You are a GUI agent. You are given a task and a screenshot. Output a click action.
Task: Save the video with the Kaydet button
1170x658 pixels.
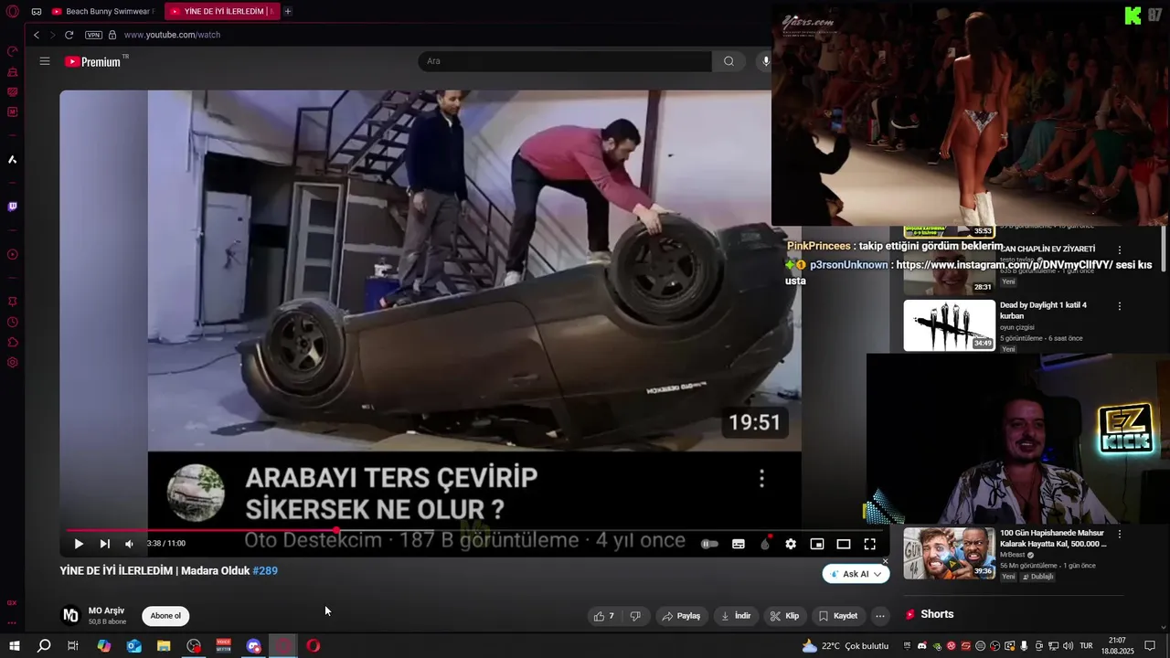click(x=837, y=616)
